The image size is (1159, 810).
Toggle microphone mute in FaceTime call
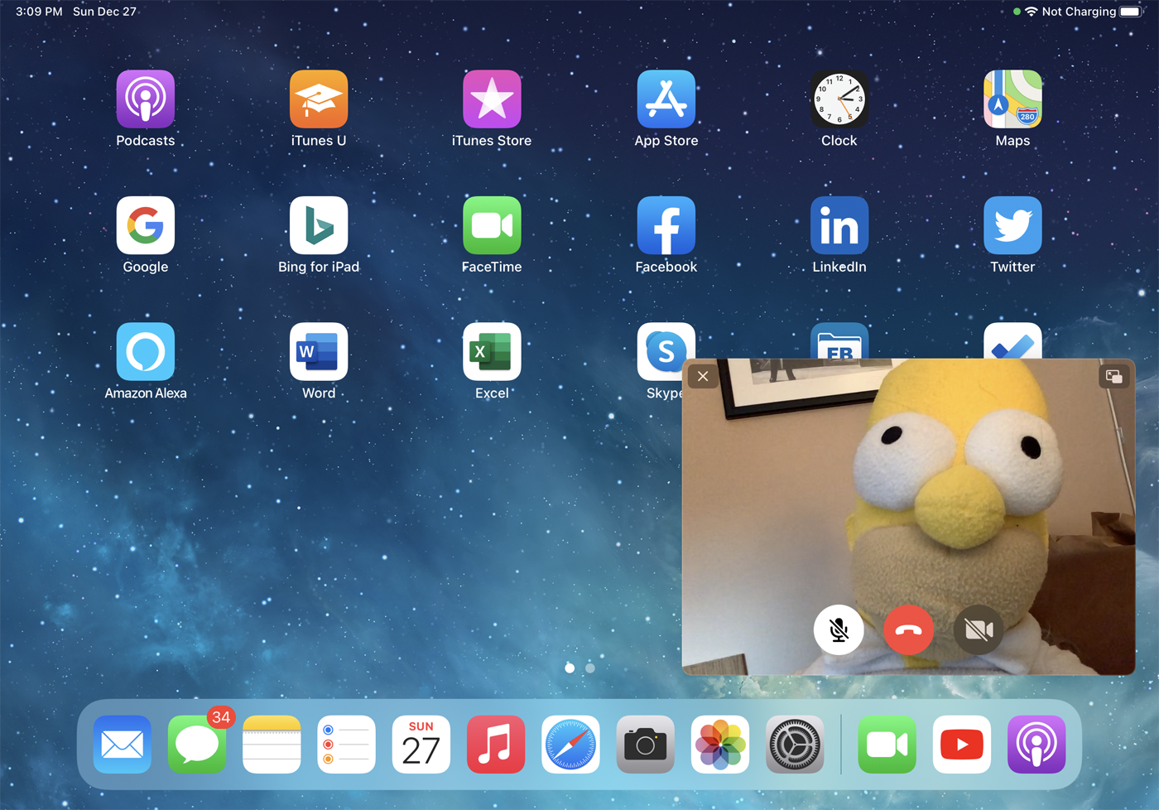pyautogui.click(x=839, y=630)
